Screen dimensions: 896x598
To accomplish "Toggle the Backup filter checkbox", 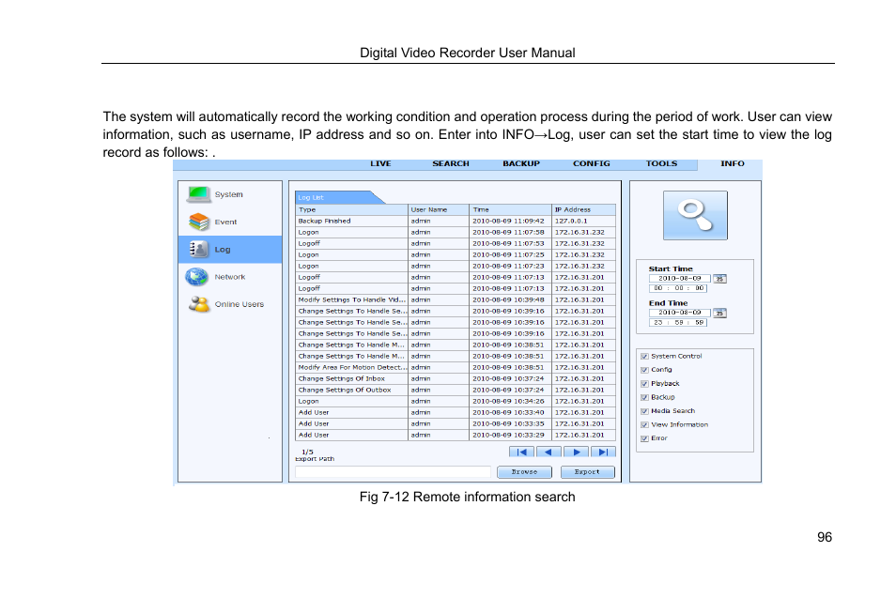I will click(x=644, y=397).
